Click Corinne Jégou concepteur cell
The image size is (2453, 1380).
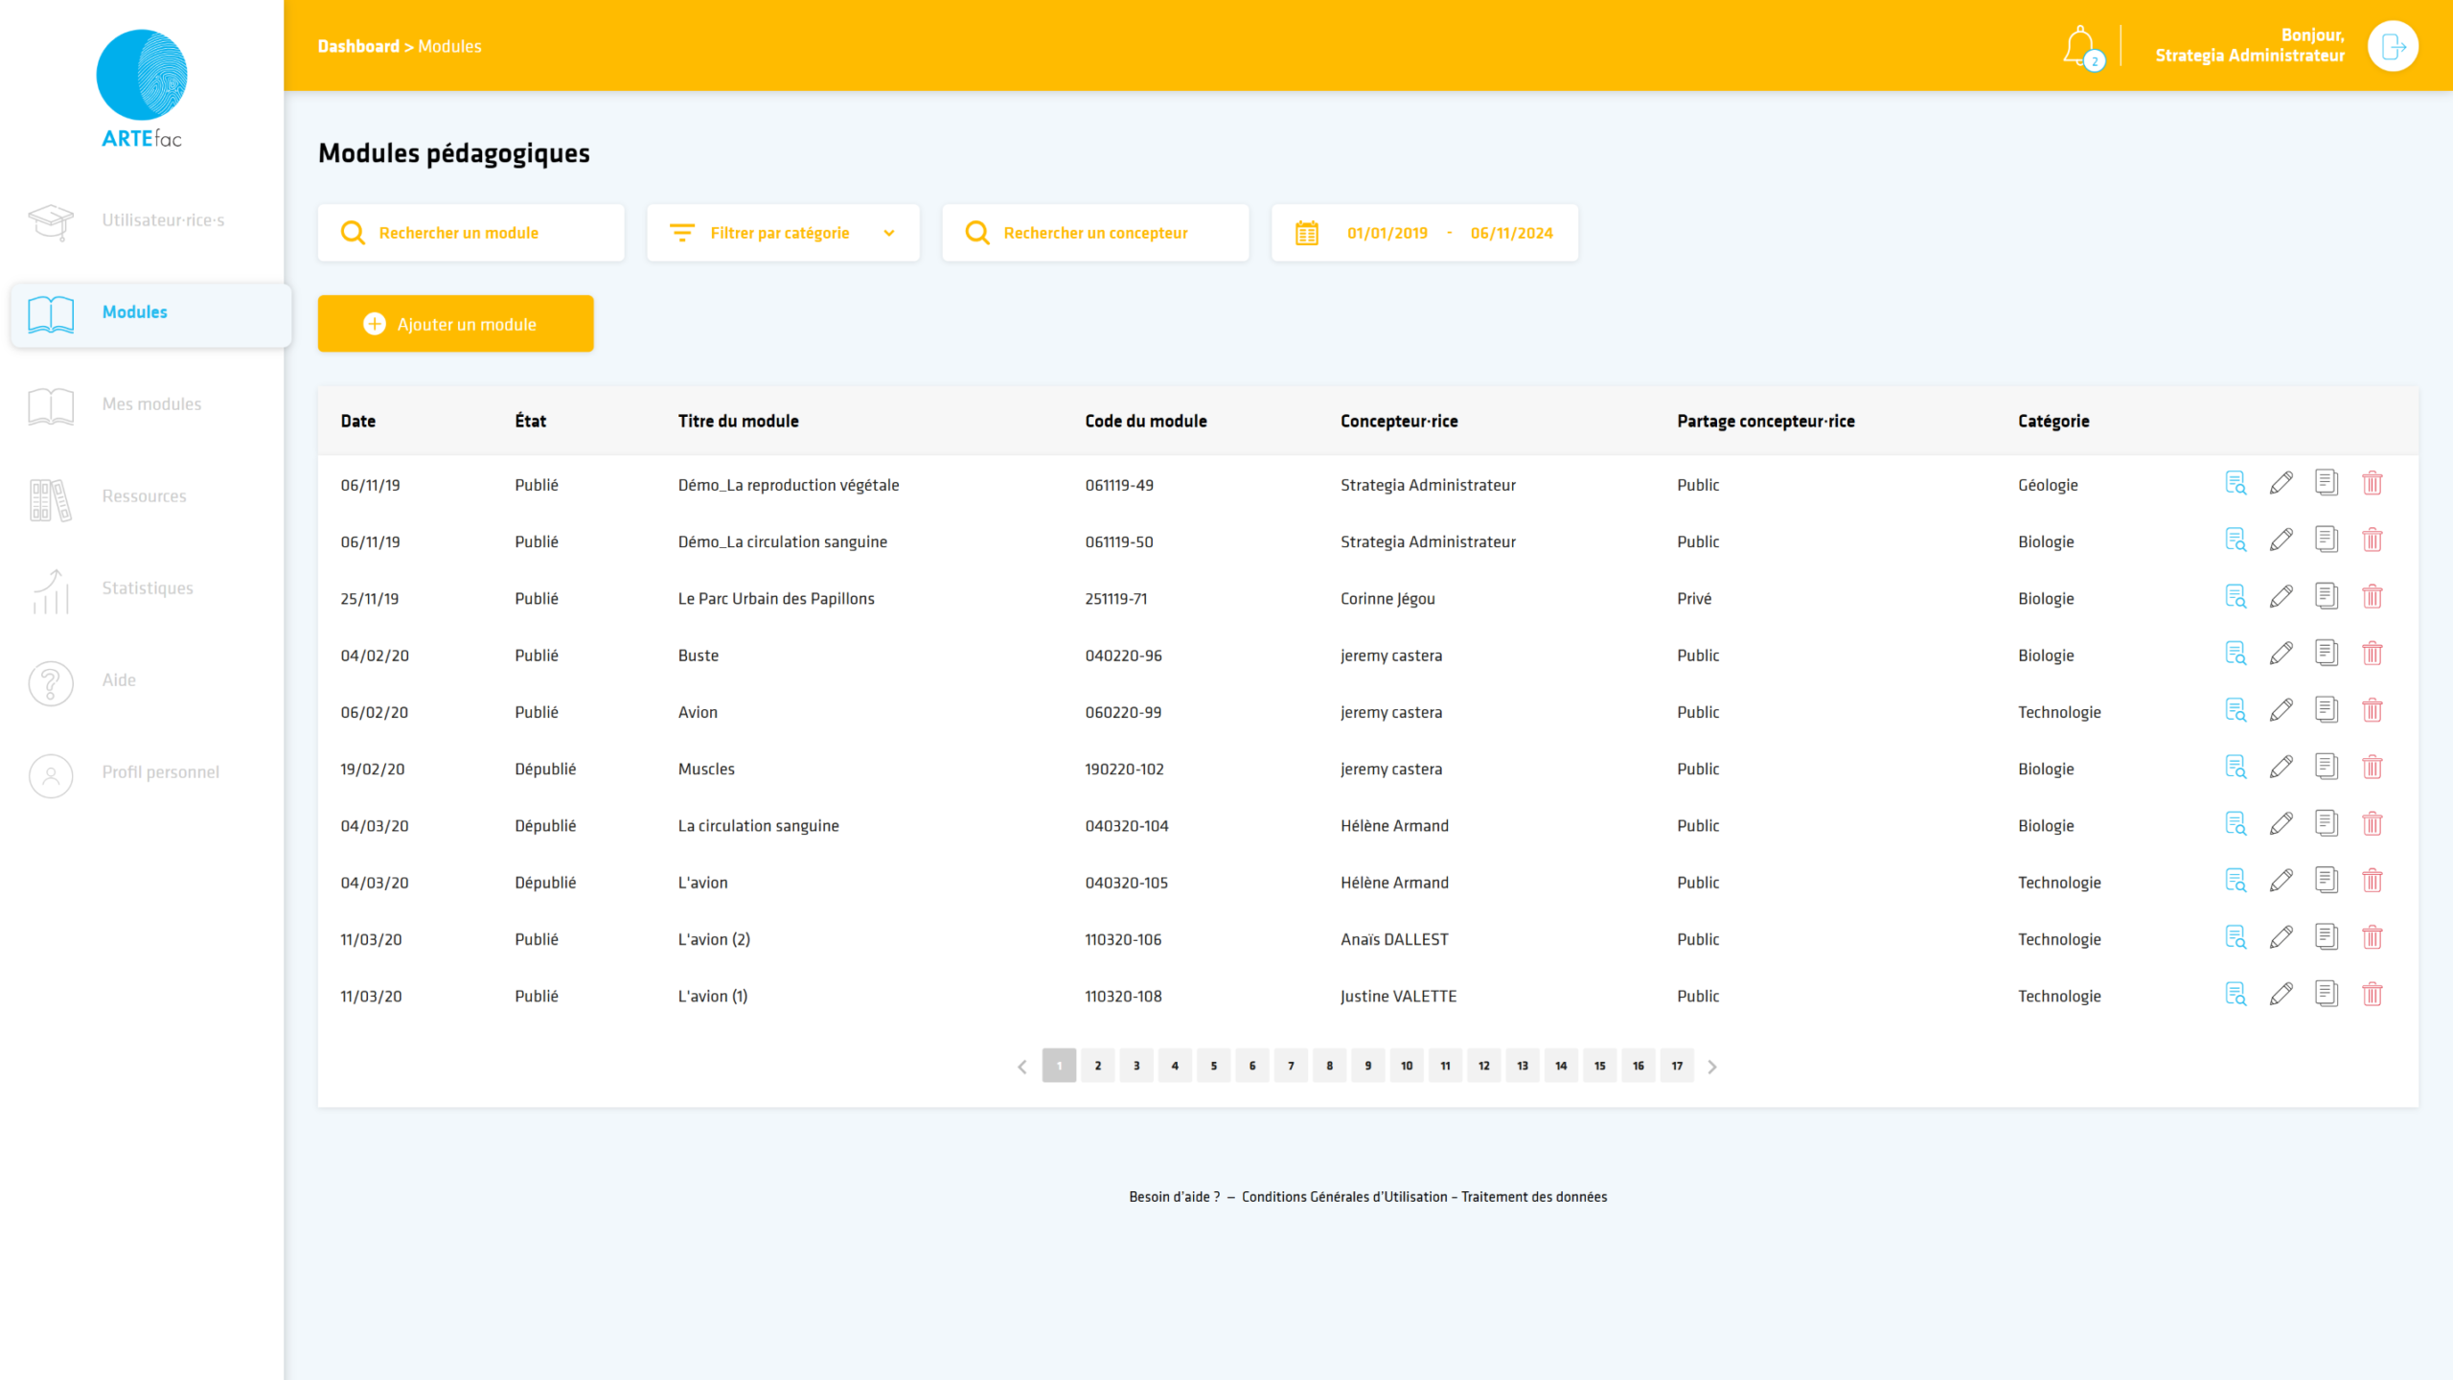point(1387,599)
